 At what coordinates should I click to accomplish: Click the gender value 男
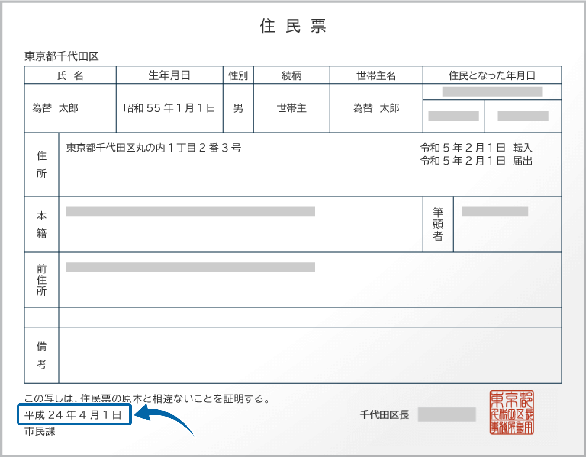(x=238, y=108)
